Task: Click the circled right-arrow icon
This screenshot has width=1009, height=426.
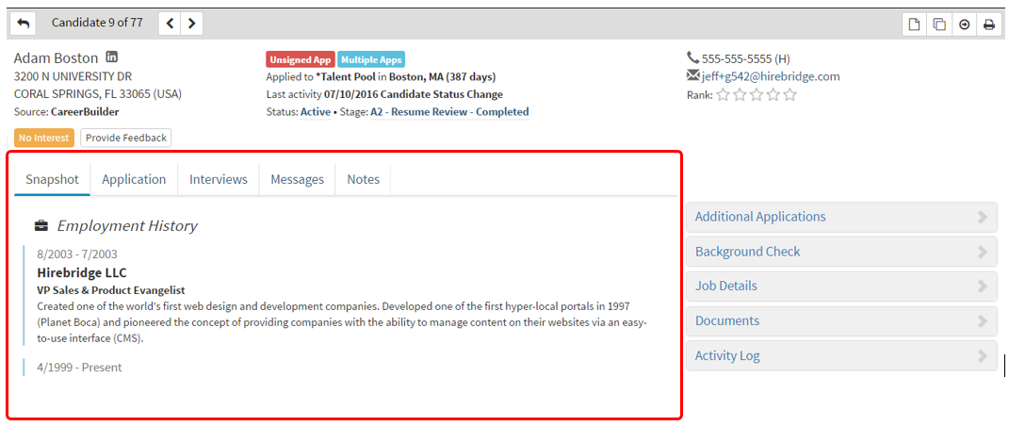Action: pyautogui.click(x=964, y=25)
